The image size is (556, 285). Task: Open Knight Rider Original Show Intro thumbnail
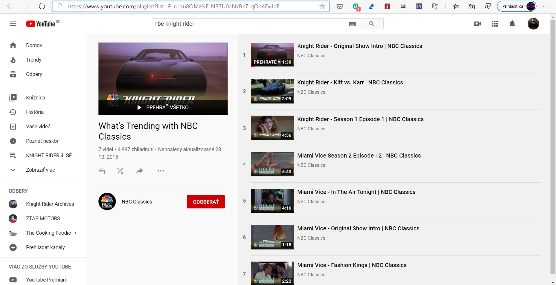pos(272,55)
